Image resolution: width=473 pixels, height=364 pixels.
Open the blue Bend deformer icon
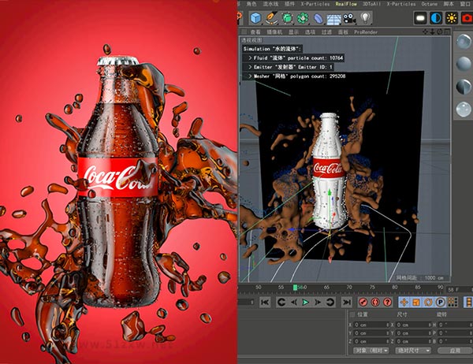318,18
